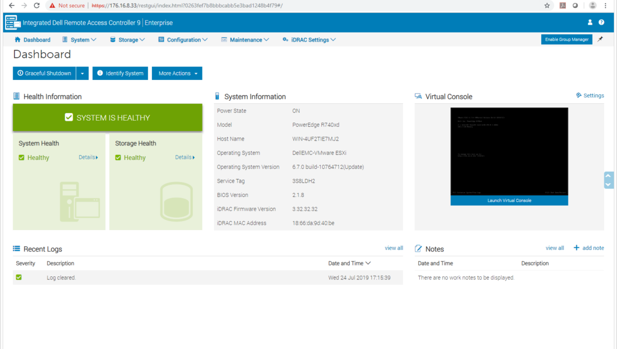617x349 pixels.
Task: Expand the Configuration menu
Action: pos(183,39)
